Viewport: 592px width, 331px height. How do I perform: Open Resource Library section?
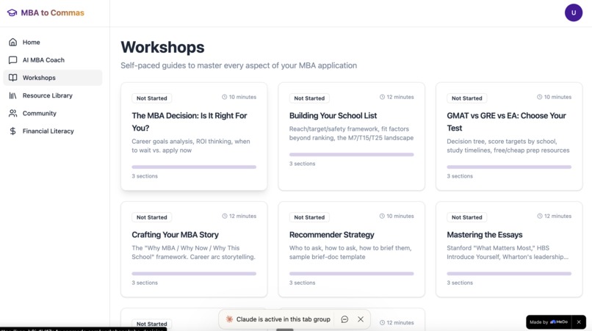(x=53, y=95)
